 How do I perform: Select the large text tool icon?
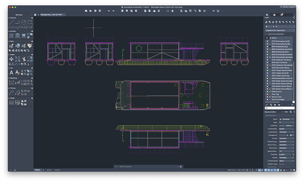point(11,72)
